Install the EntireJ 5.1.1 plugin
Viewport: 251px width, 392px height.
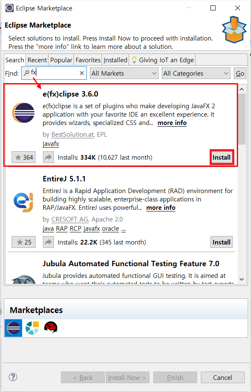click(x=221, y=242)
